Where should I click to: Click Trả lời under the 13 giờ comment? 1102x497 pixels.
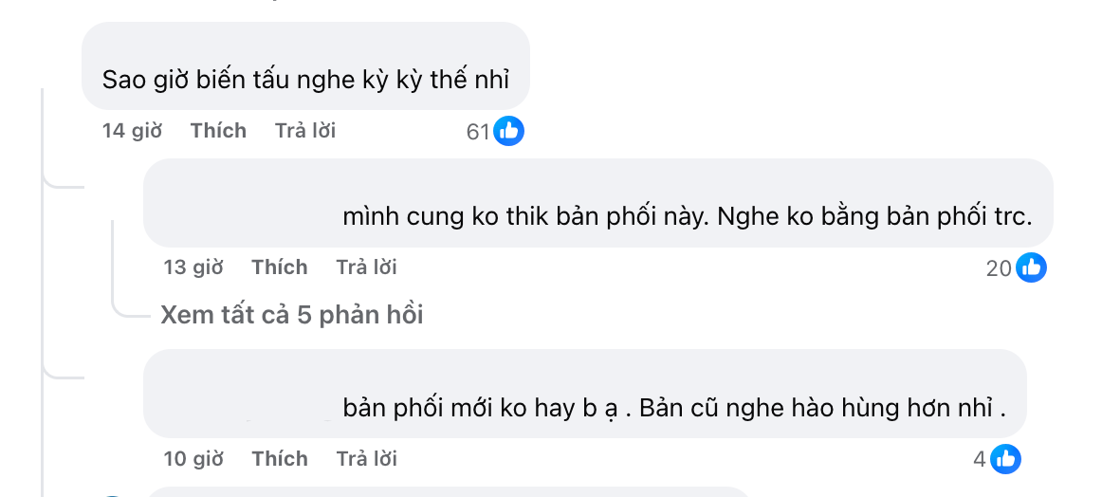tap(366, 267)
